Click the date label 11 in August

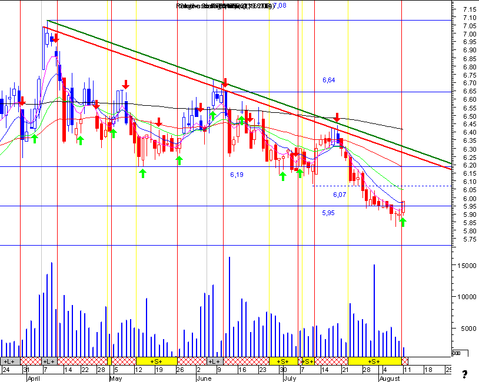[x=407, y=370]
